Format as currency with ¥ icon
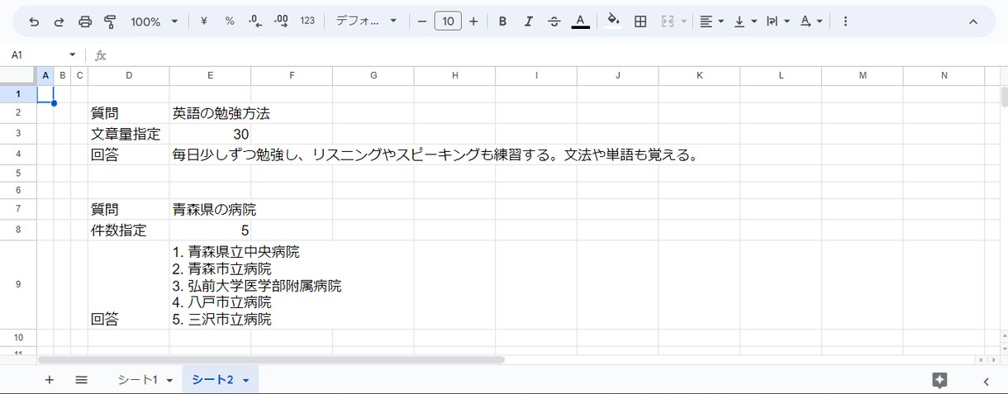The width and height of the screenshot is (1008, 394). [x=203, y=21]
